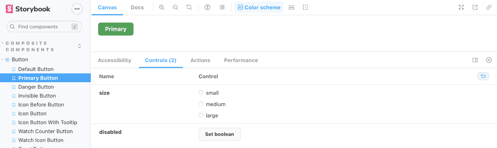Click the zoom in icon

[x=162, y=7]
